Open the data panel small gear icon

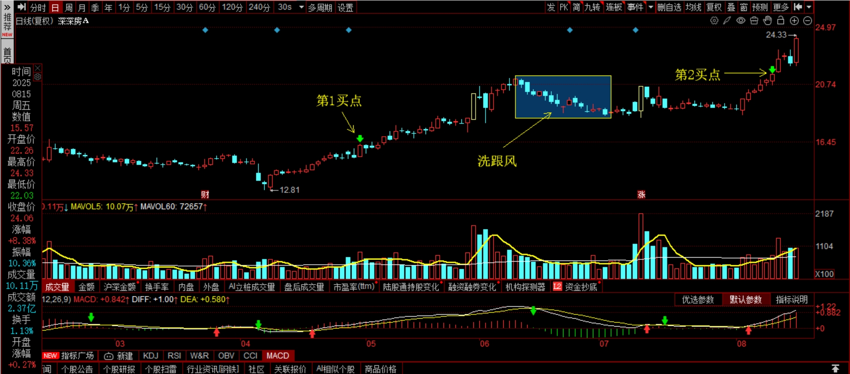pos(38,76)
